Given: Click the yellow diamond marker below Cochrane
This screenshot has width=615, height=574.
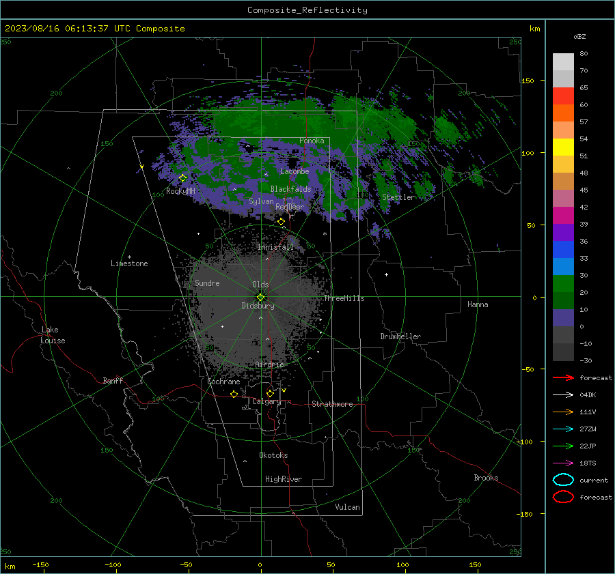Looking at the screenshot, I should [234, 394].
